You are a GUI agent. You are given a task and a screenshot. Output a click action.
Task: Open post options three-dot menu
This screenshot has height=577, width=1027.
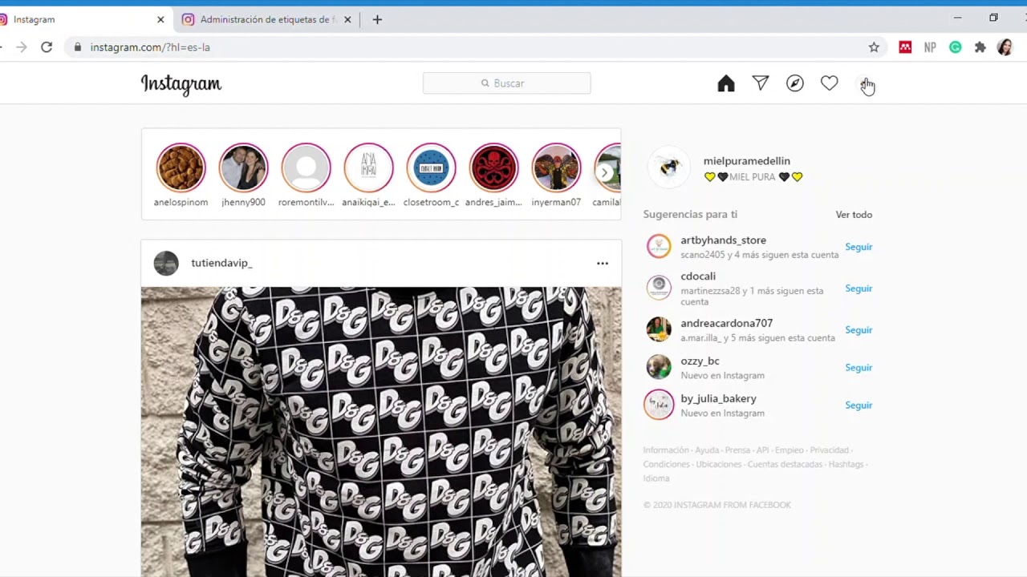click(603, 263)
